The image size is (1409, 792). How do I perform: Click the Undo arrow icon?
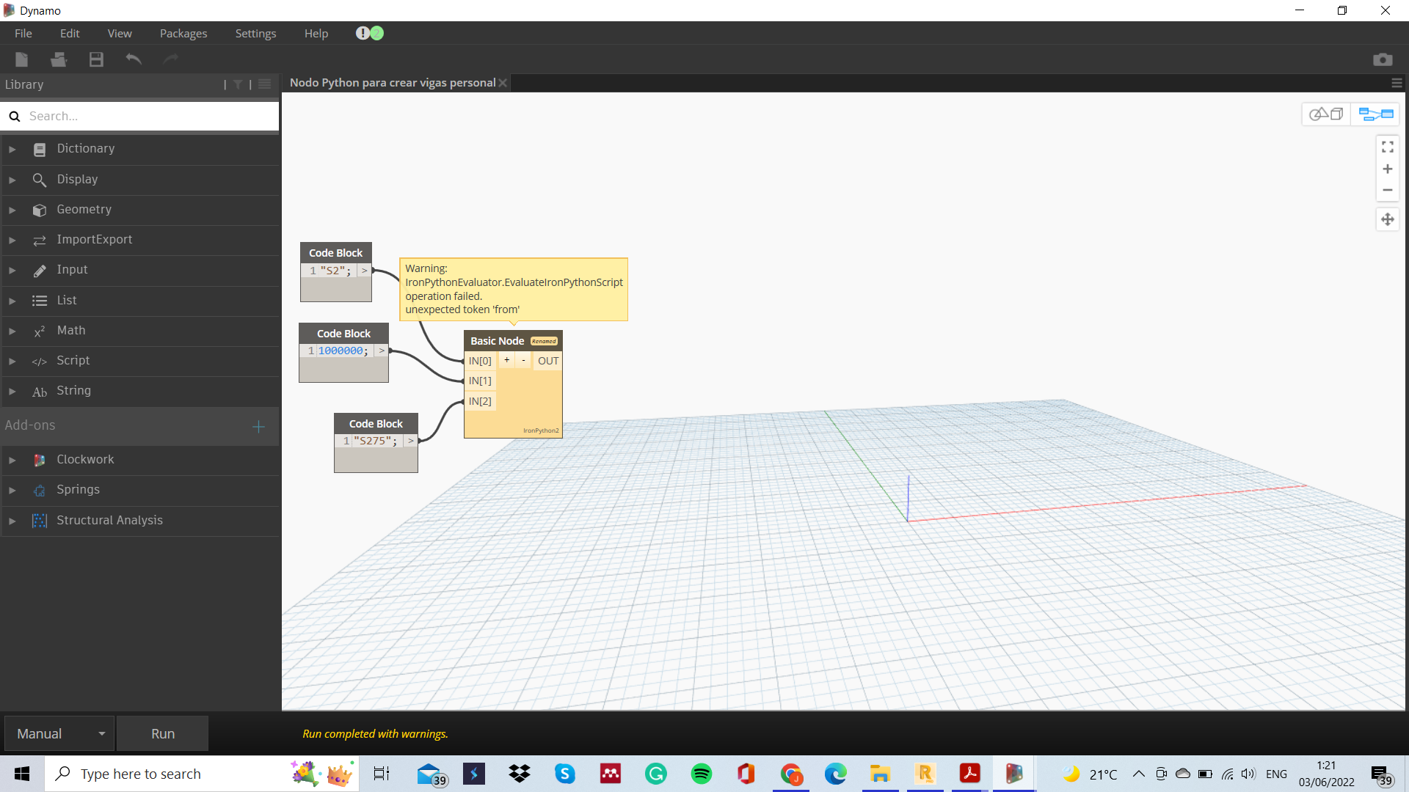(x=134, y=59)
